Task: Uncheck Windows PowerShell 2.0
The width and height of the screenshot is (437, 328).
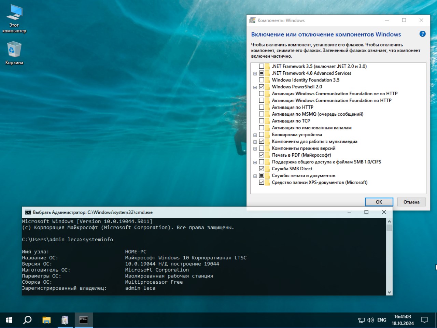Action: click(262, 87)
